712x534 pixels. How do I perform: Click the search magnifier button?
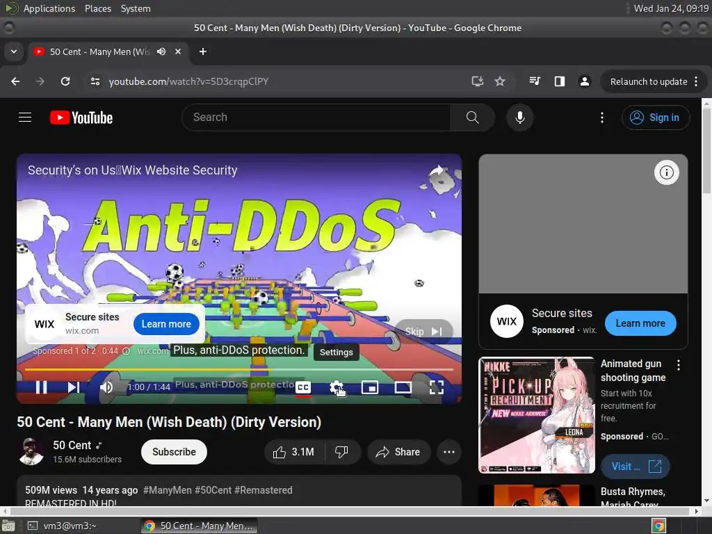472,118
